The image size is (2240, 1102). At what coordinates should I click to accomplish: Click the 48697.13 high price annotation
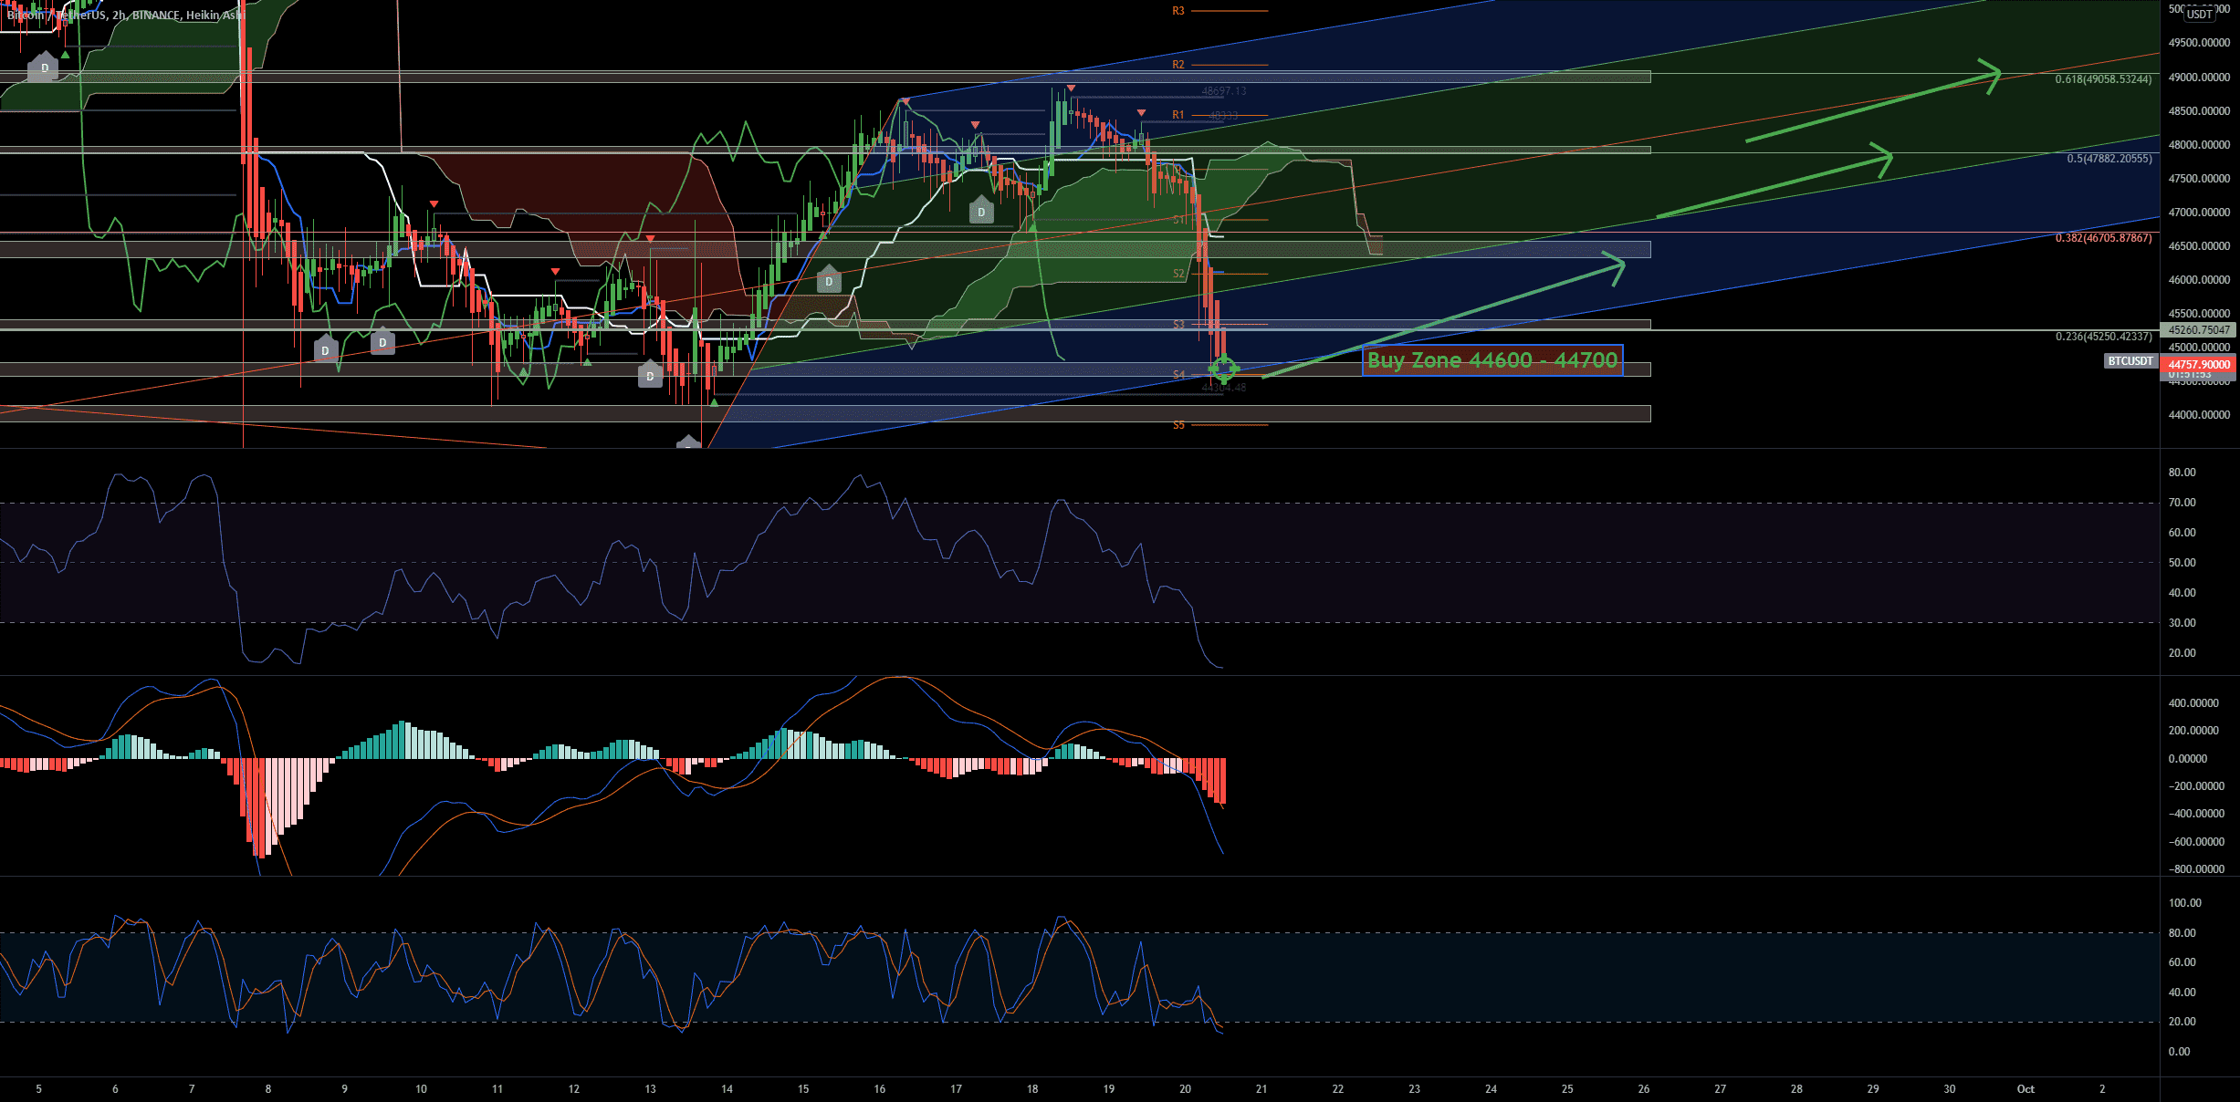tap(1223, 91)
